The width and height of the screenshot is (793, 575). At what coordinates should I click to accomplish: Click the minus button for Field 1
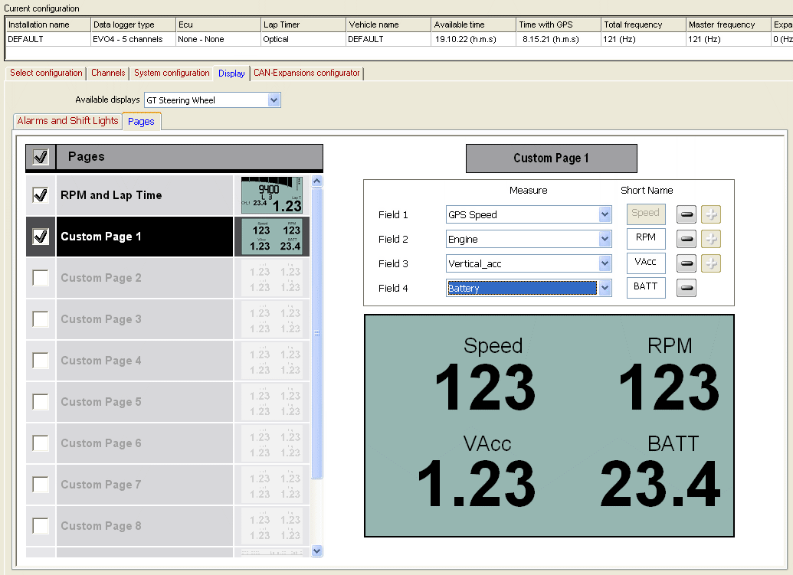tap(687, 214)
